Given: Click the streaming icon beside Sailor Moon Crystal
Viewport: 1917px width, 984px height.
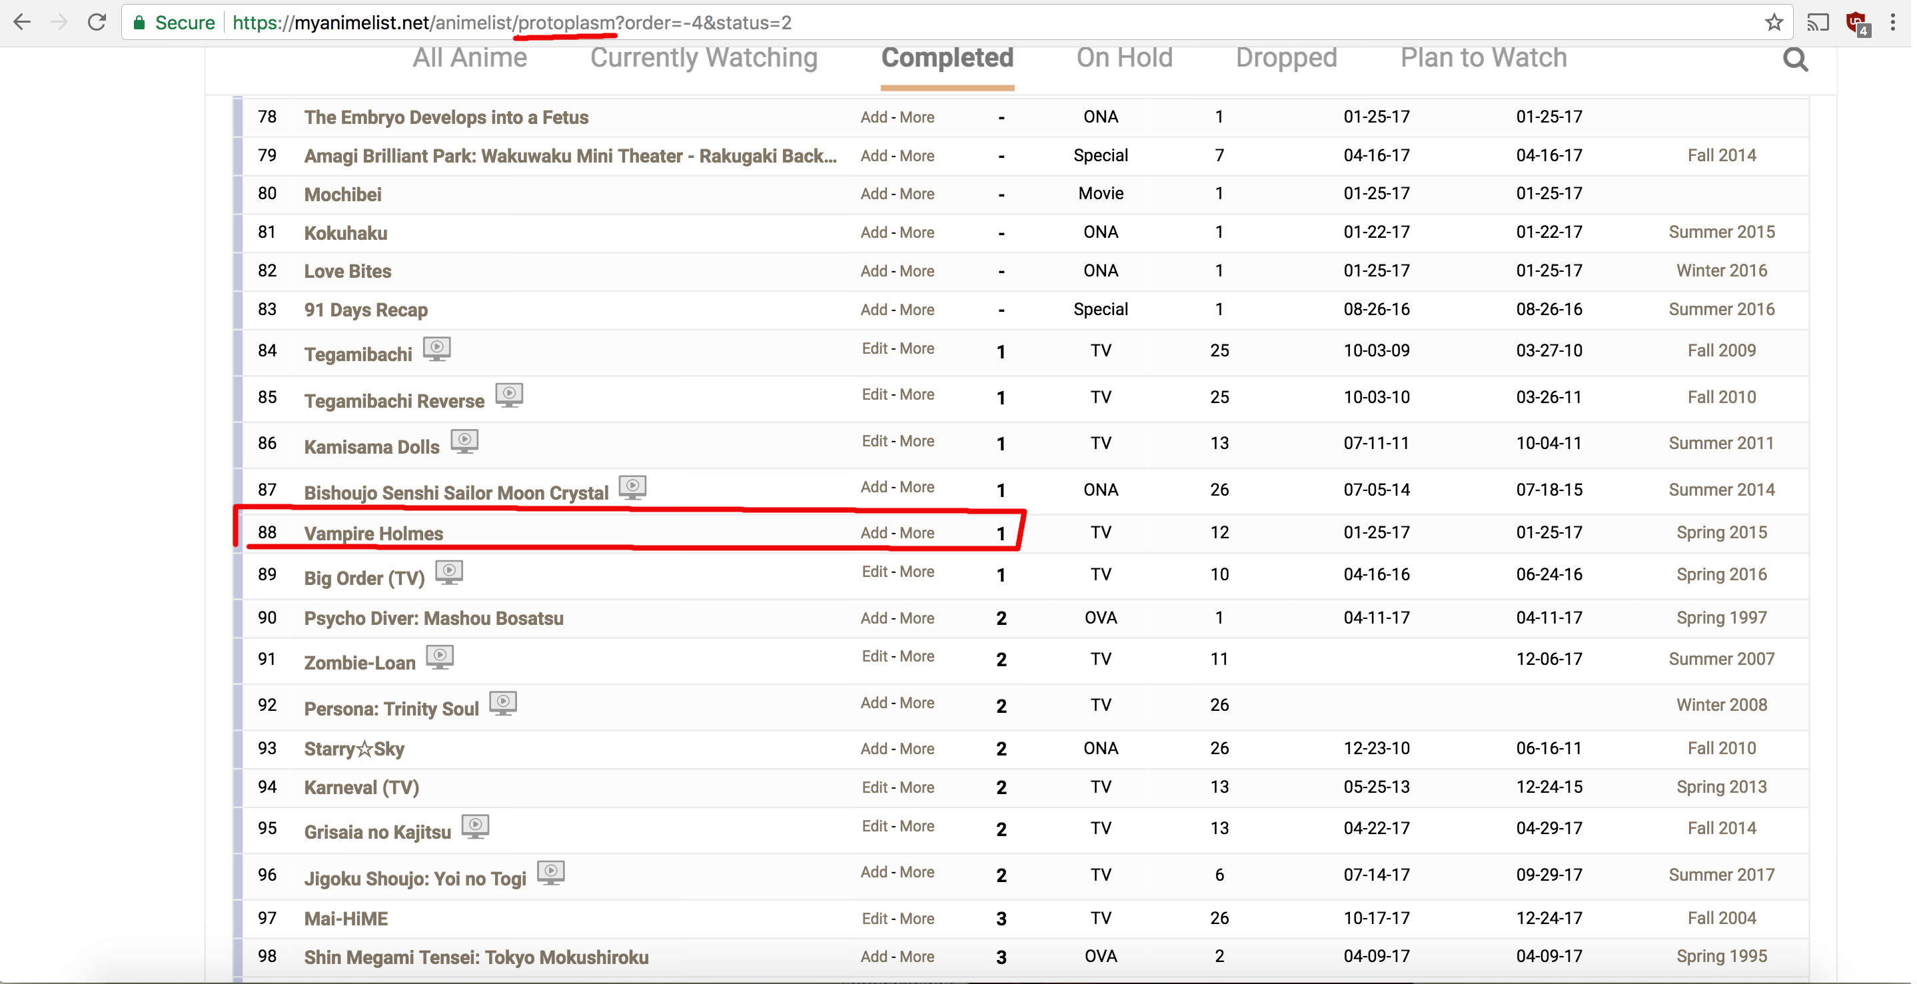Looking at the screenshot, I should [x=632, y=488].
